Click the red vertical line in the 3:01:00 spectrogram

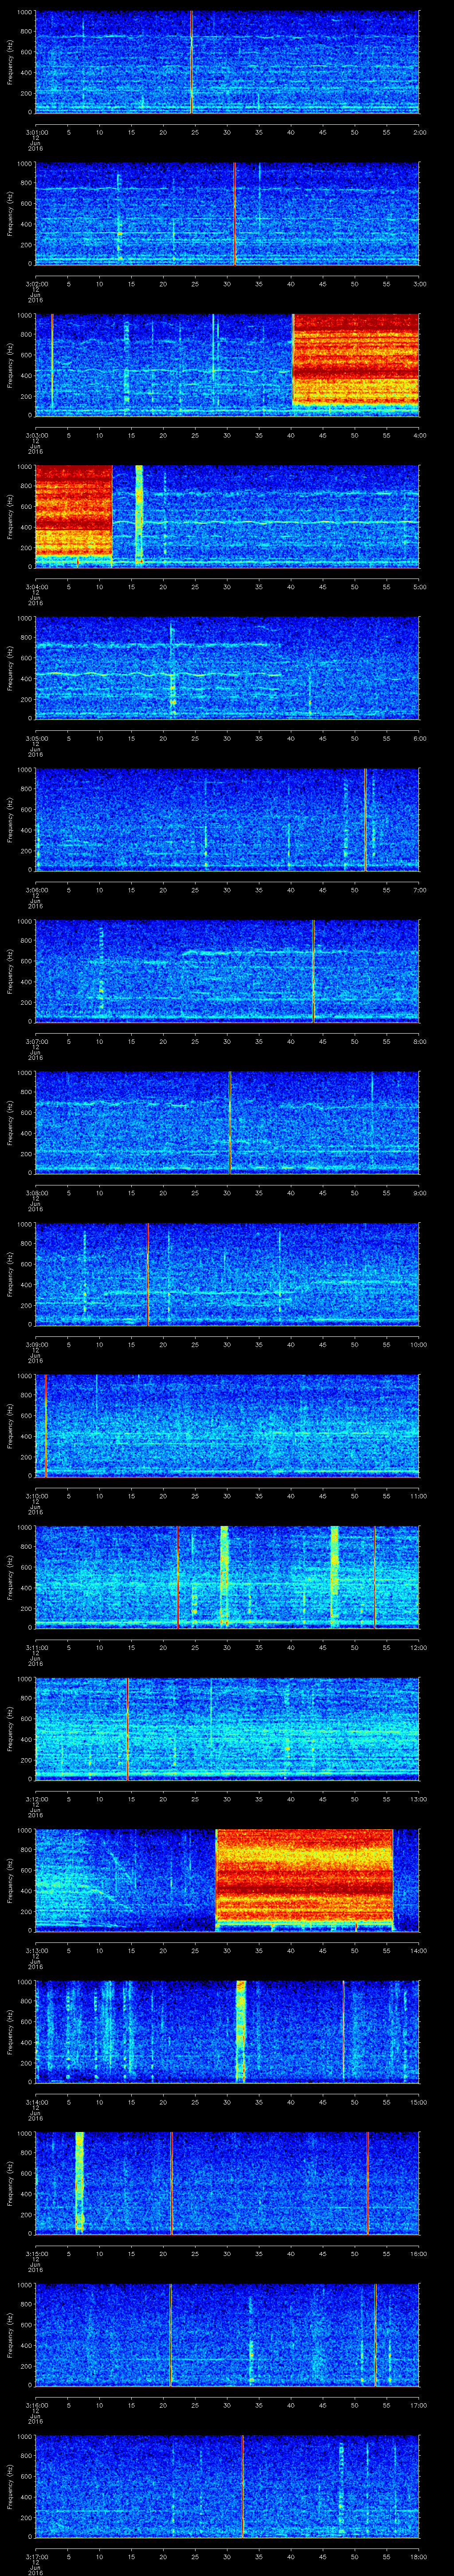pos(192,62)
